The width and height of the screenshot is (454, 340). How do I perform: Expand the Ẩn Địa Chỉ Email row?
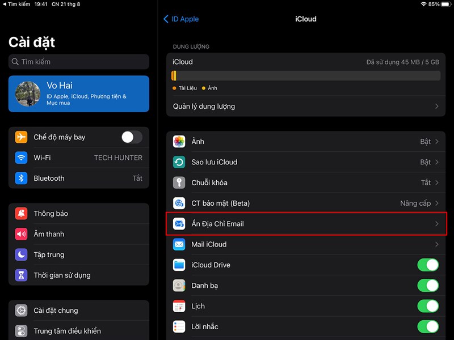(x=437, y=224)
